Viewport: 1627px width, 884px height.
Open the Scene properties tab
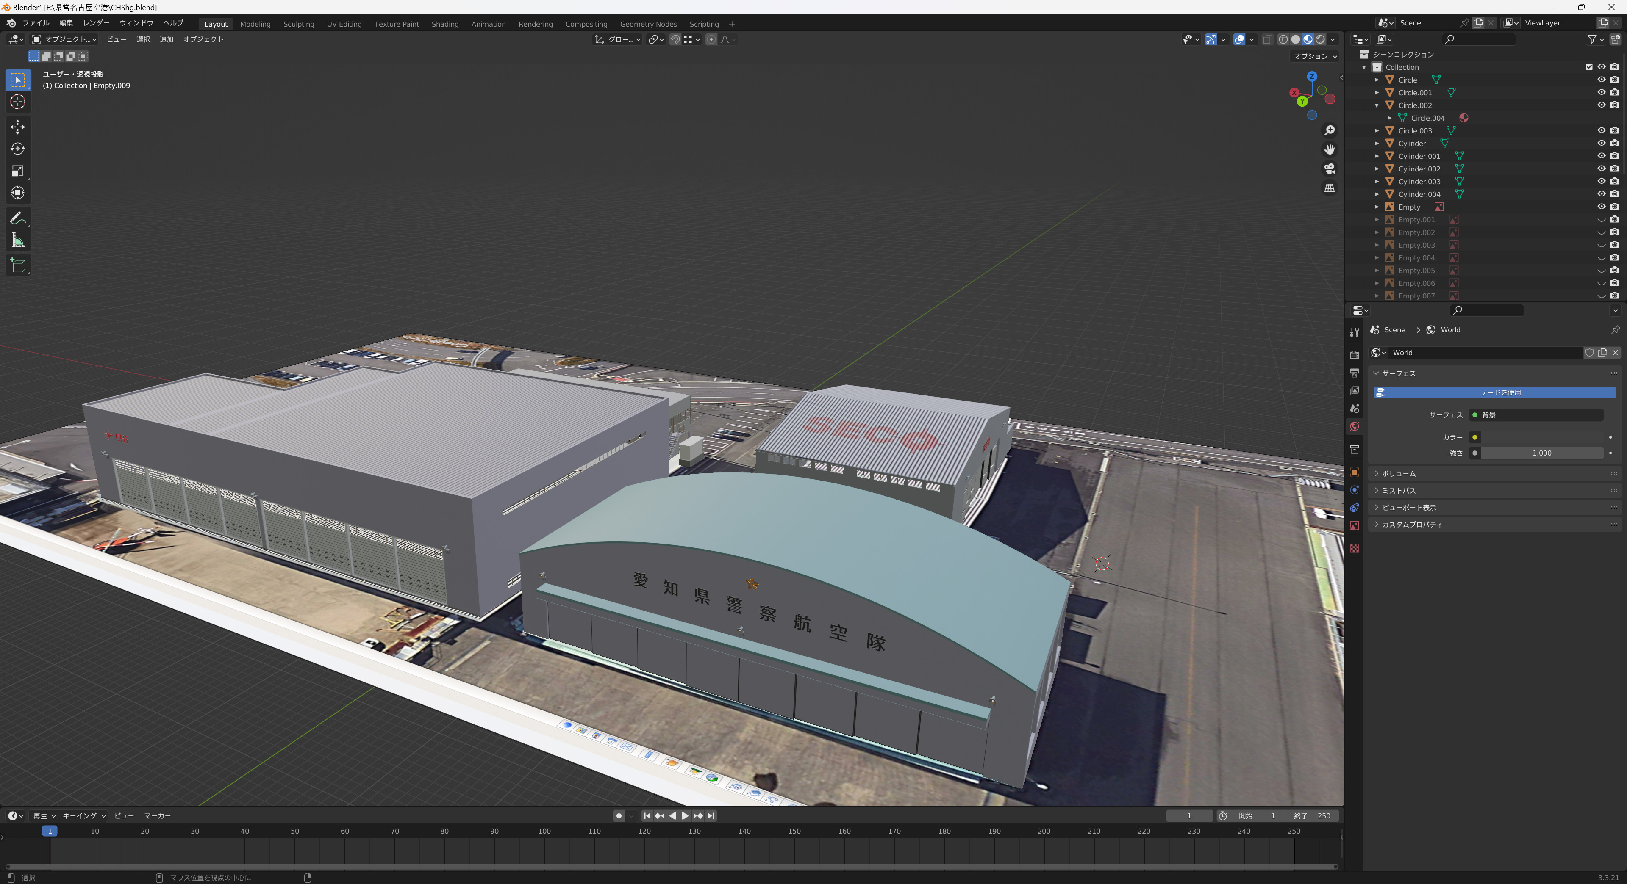[1354, 409]
